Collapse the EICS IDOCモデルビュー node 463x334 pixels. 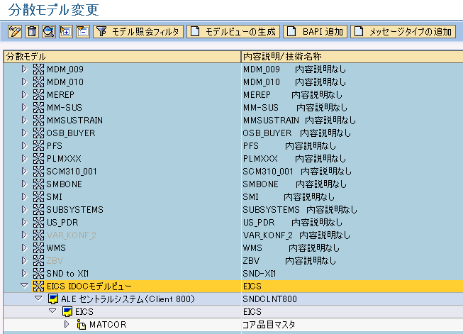24,286
